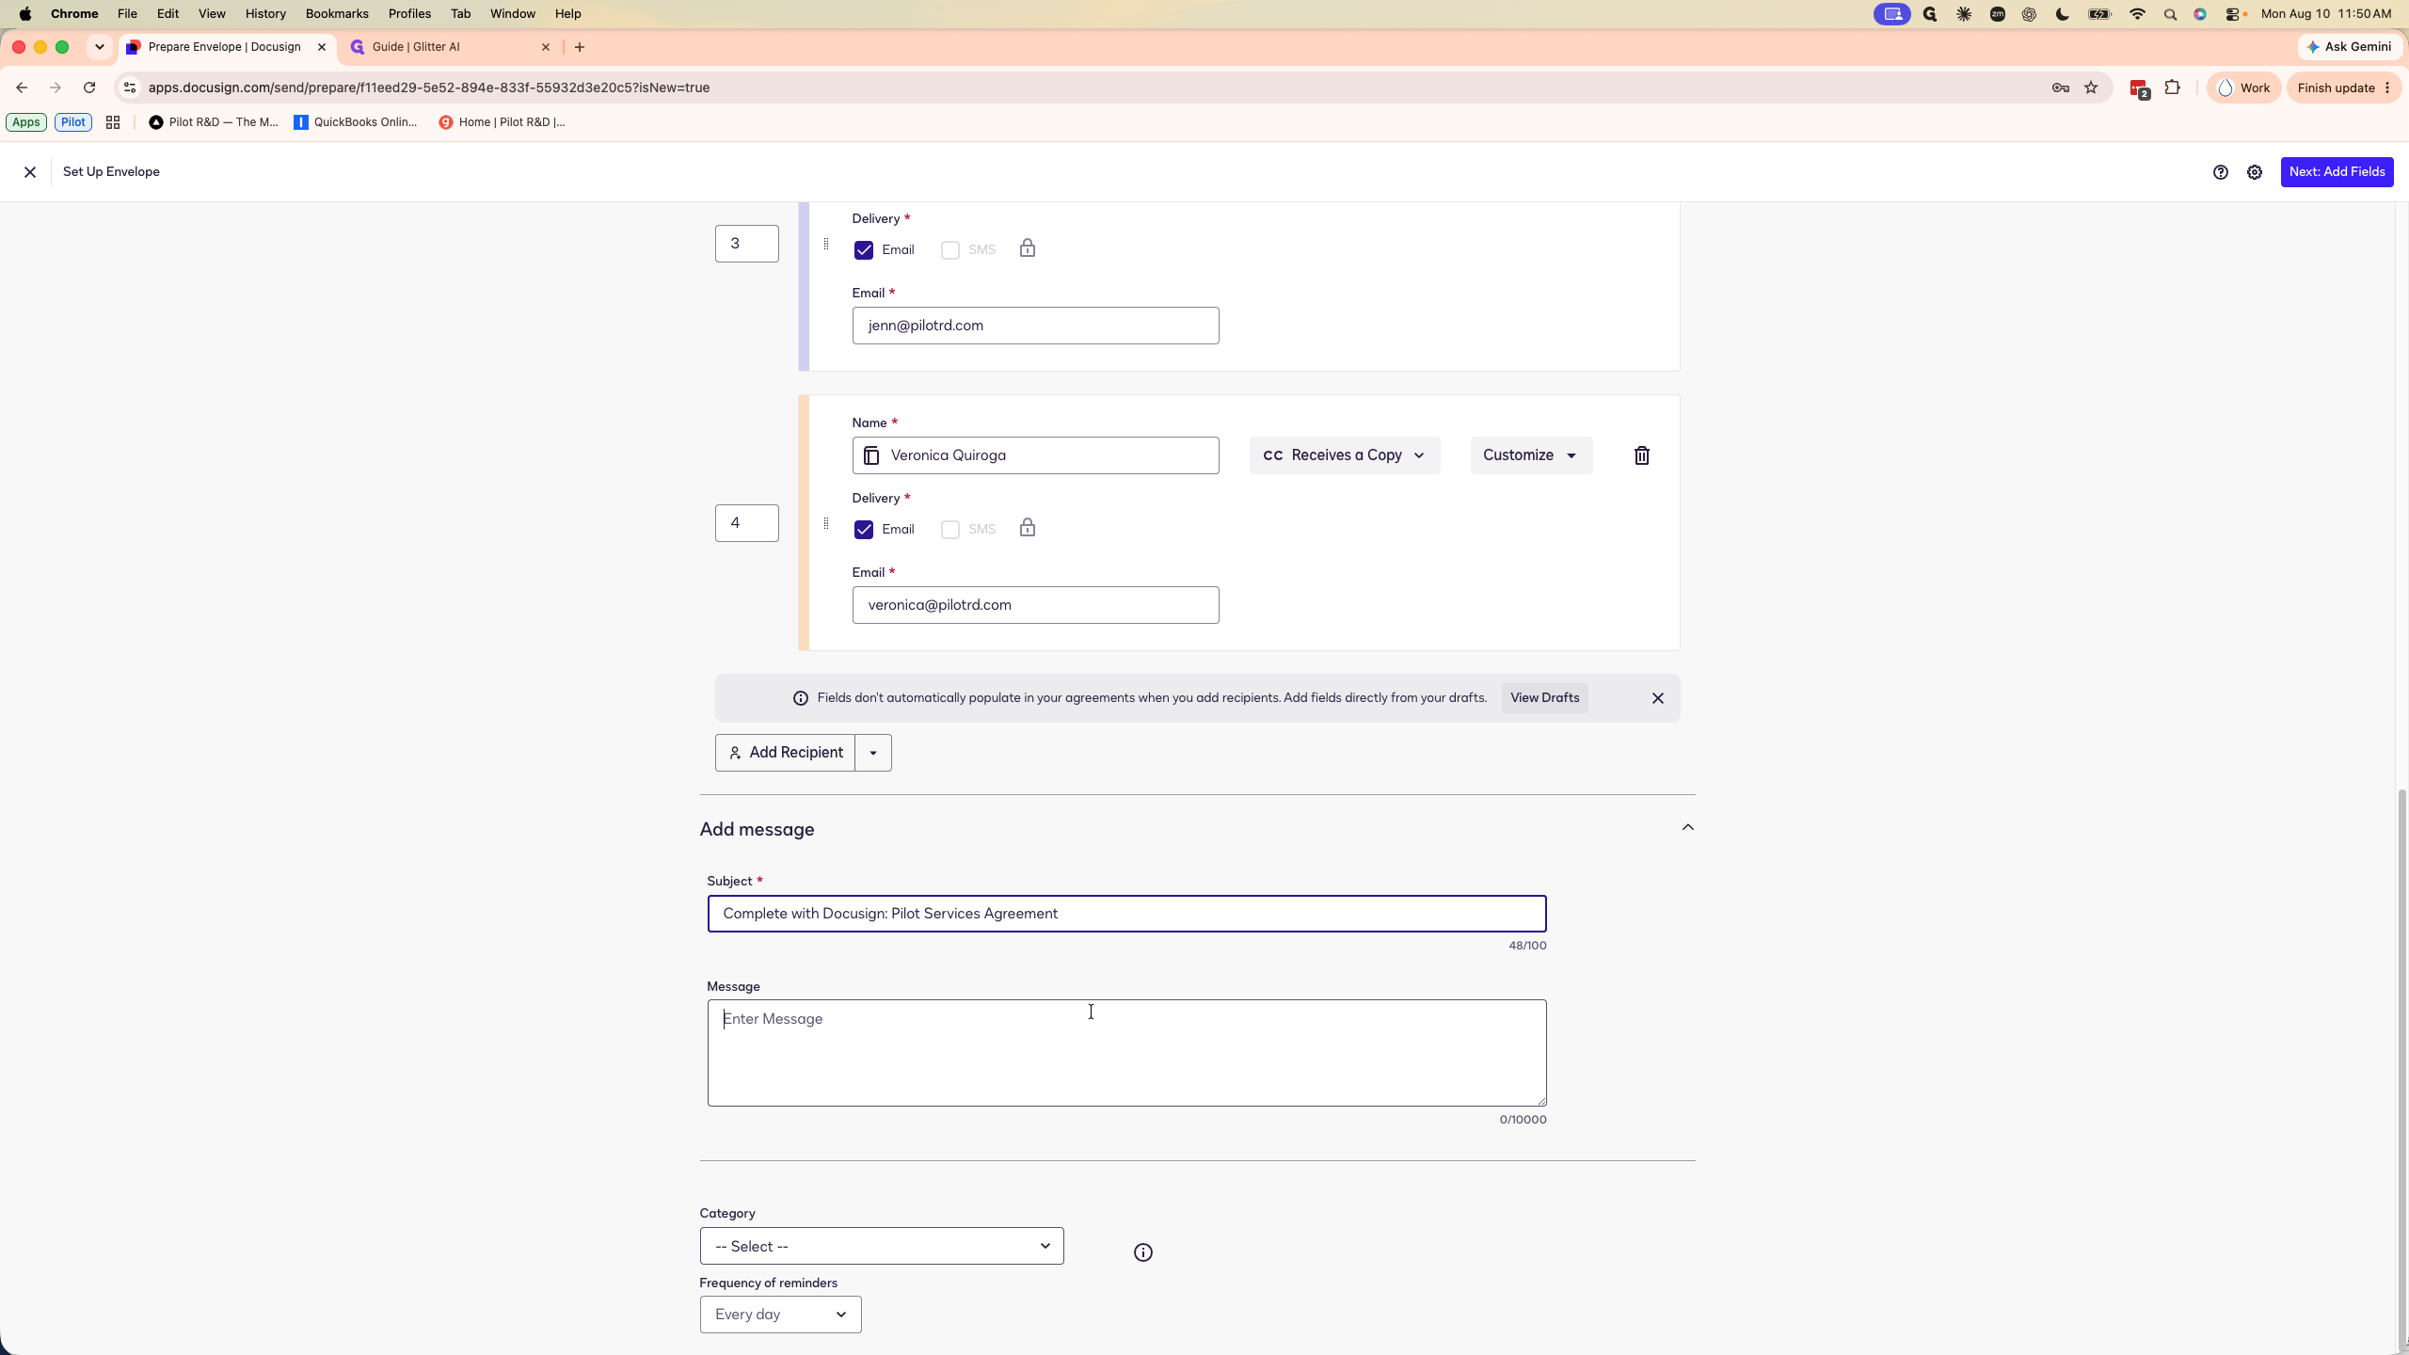Screen dimensions: 2409x1355
Task: Open tab search dropdown arrow
Action: coord(99,47)
